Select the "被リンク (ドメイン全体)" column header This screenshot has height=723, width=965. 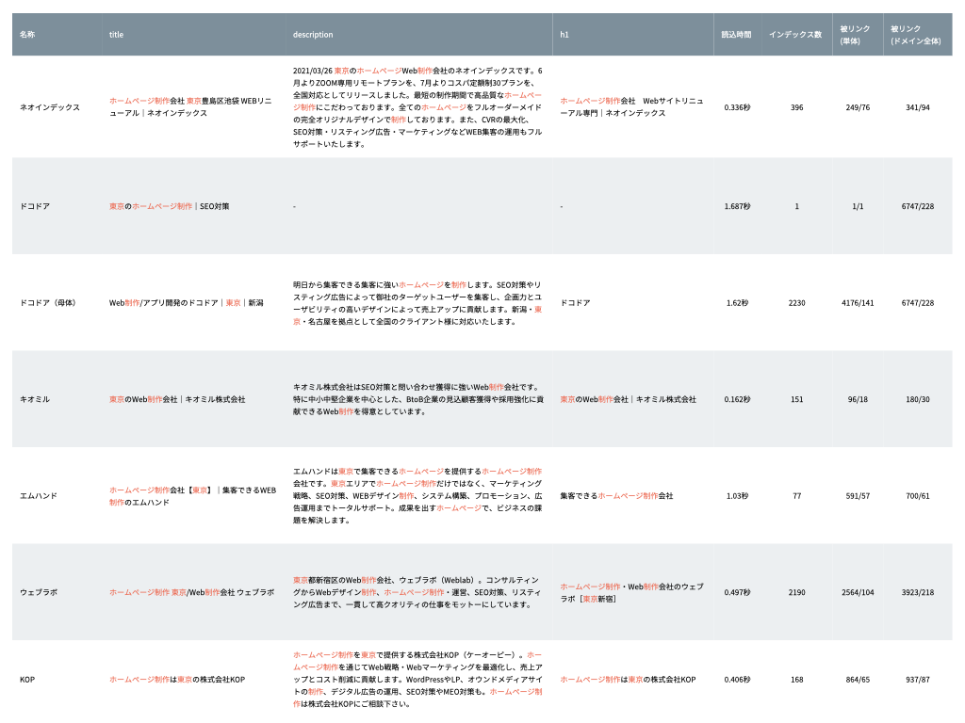(916, 35)
